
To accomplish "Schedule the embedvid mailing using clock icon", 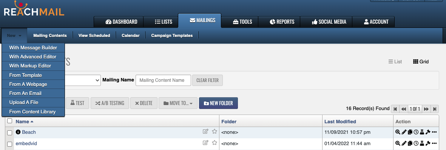I will click(416, 144).
